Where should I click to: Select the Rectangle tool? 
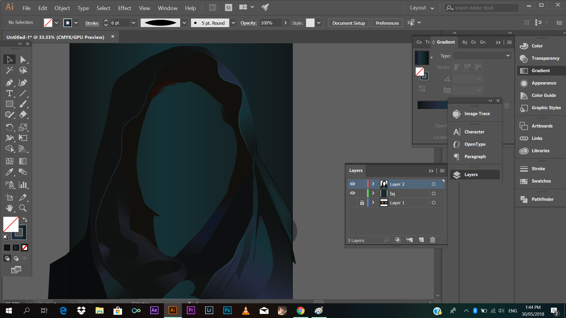(9, 104)
